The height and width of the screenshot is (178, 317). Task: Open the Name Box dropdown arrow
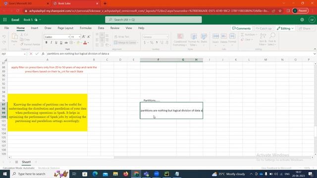(x=25, y=54)
